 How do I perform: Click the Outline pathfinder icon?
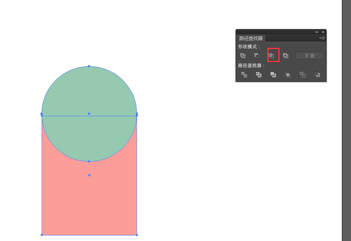pyautogui.click(x=302, y=74)
